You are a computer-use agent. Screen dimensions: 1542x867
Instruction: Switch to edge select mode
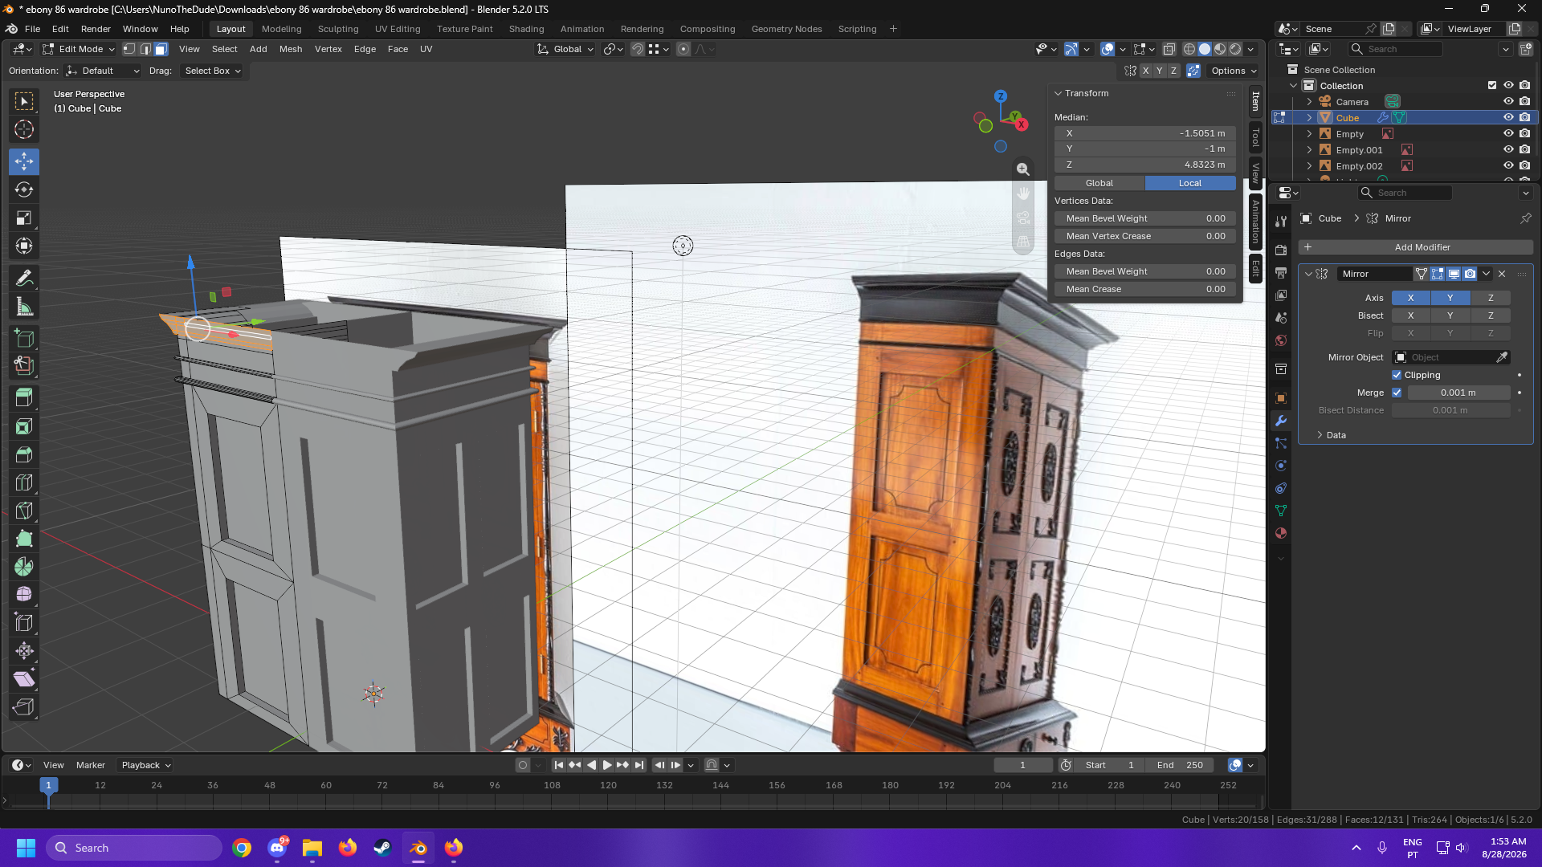point(145,49)
